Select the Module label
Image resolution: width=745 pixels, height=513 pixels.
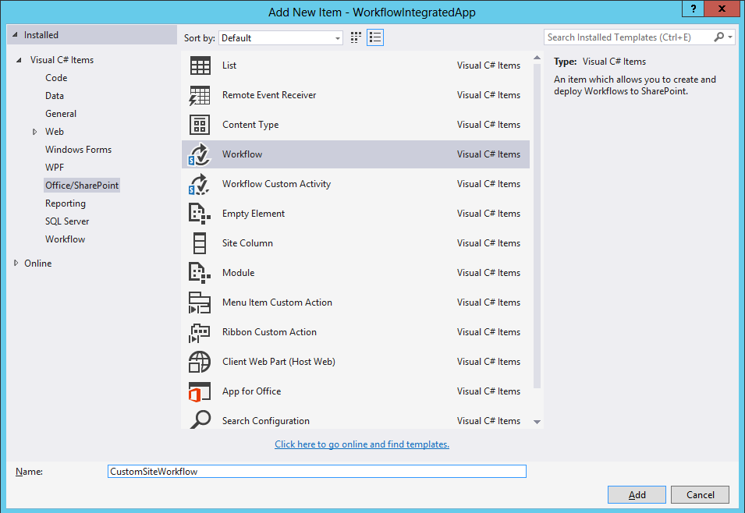click(x=238, y=273)
